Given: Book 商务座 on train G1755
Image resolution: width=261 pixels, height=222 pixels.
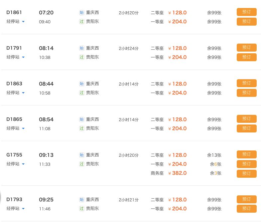Looking at the screenshot, I should [x=246, y=173].
